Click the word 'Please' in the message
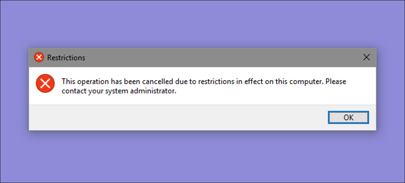The width and height of the screenshot is (405, 183). pos(336,82)
